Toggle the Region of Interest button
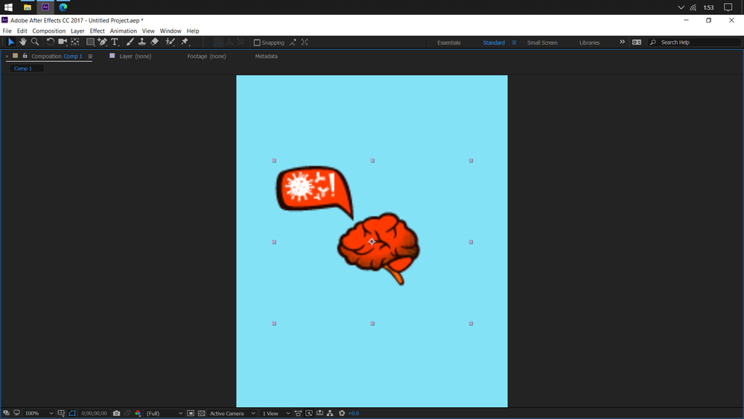 190,413
